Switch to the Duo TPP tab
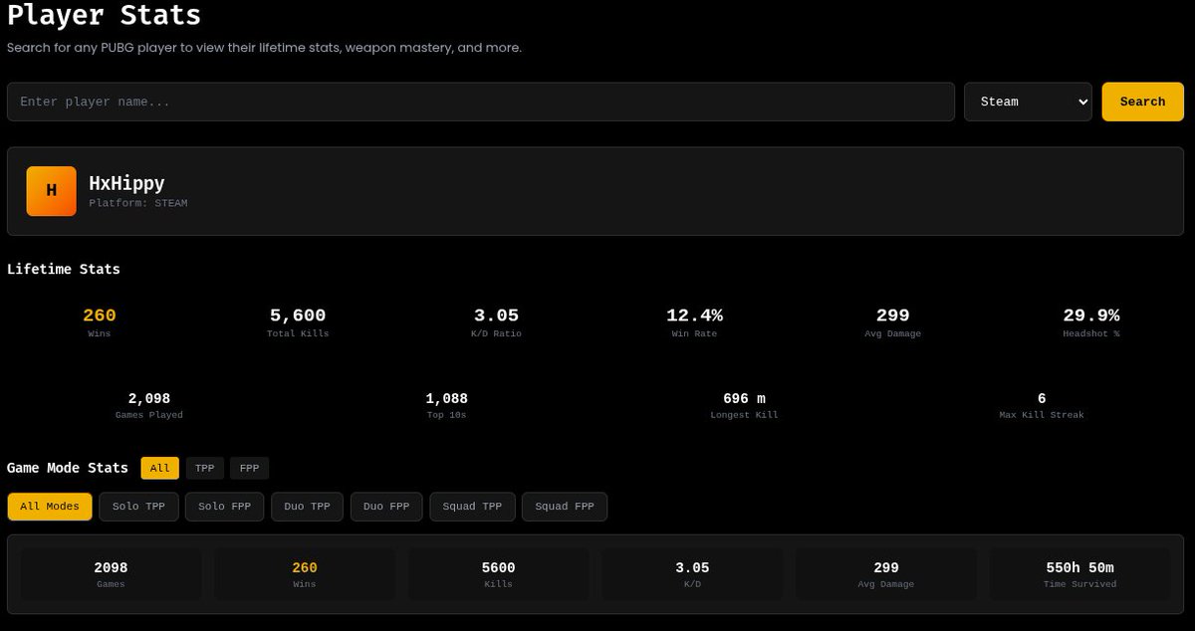Screen dimensions: 1195x631 (x=307, y=507)
